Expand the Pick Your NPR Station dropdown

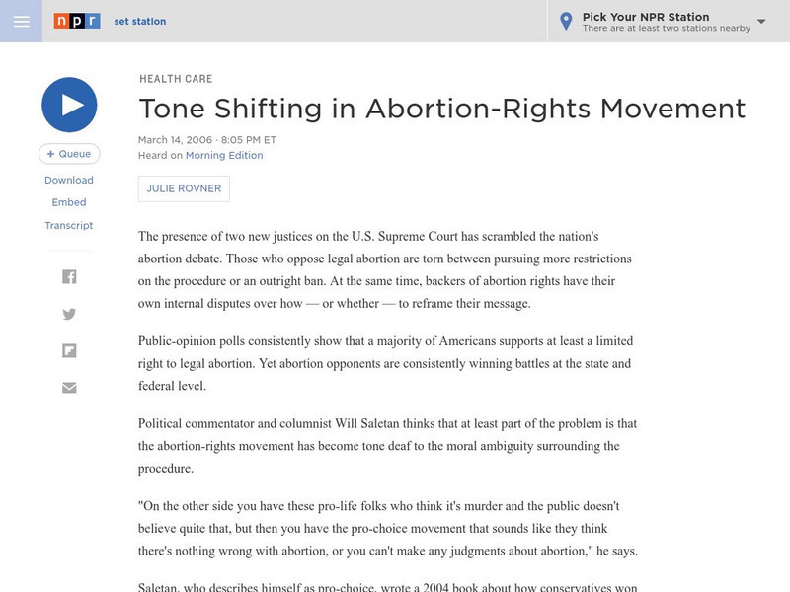click(761, 21)
